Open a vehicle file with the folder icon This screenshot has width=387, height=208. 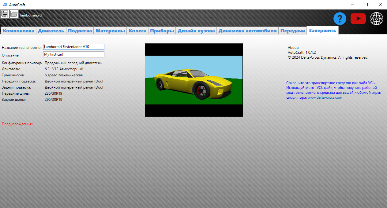[x=13, y=14]
